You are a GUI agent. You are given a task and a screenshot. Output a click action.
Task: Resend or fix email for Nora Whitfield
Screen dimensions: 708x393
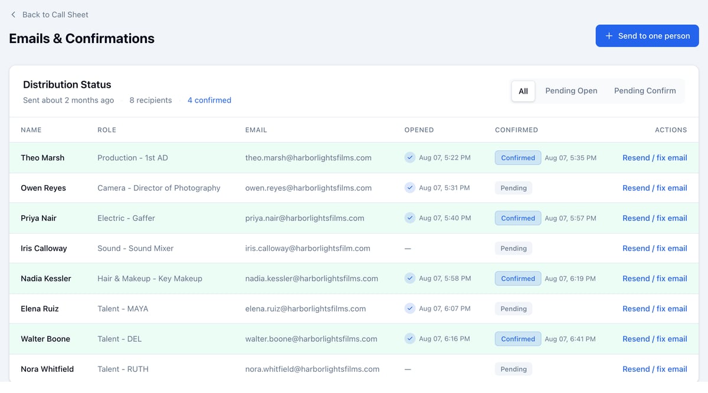[x=655, y=369]
